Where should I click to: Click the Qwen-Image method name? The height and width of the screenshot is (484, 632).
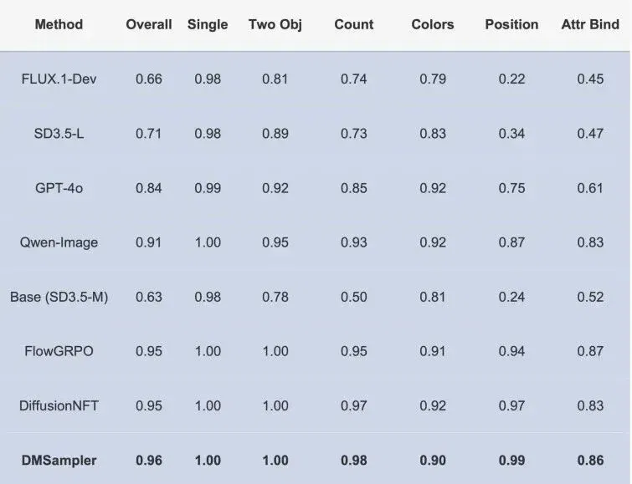point(59,242)
